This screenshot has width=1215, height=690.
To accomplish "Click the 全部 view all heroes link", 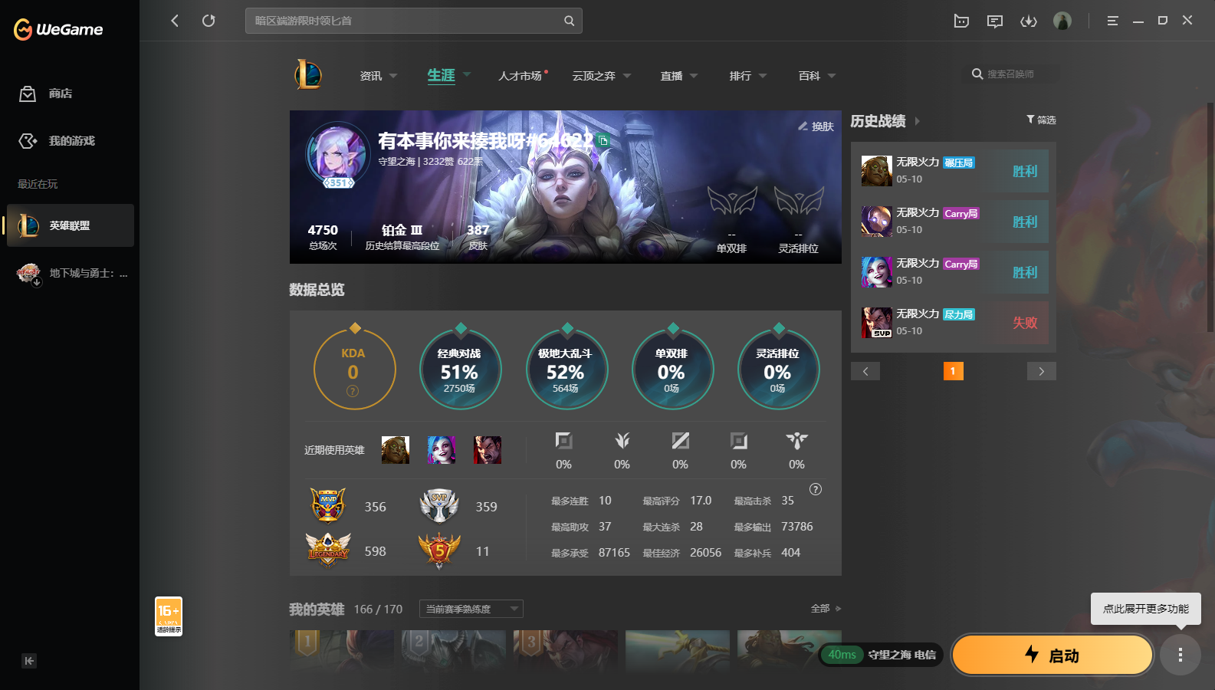I will click(x=826, y=609).
